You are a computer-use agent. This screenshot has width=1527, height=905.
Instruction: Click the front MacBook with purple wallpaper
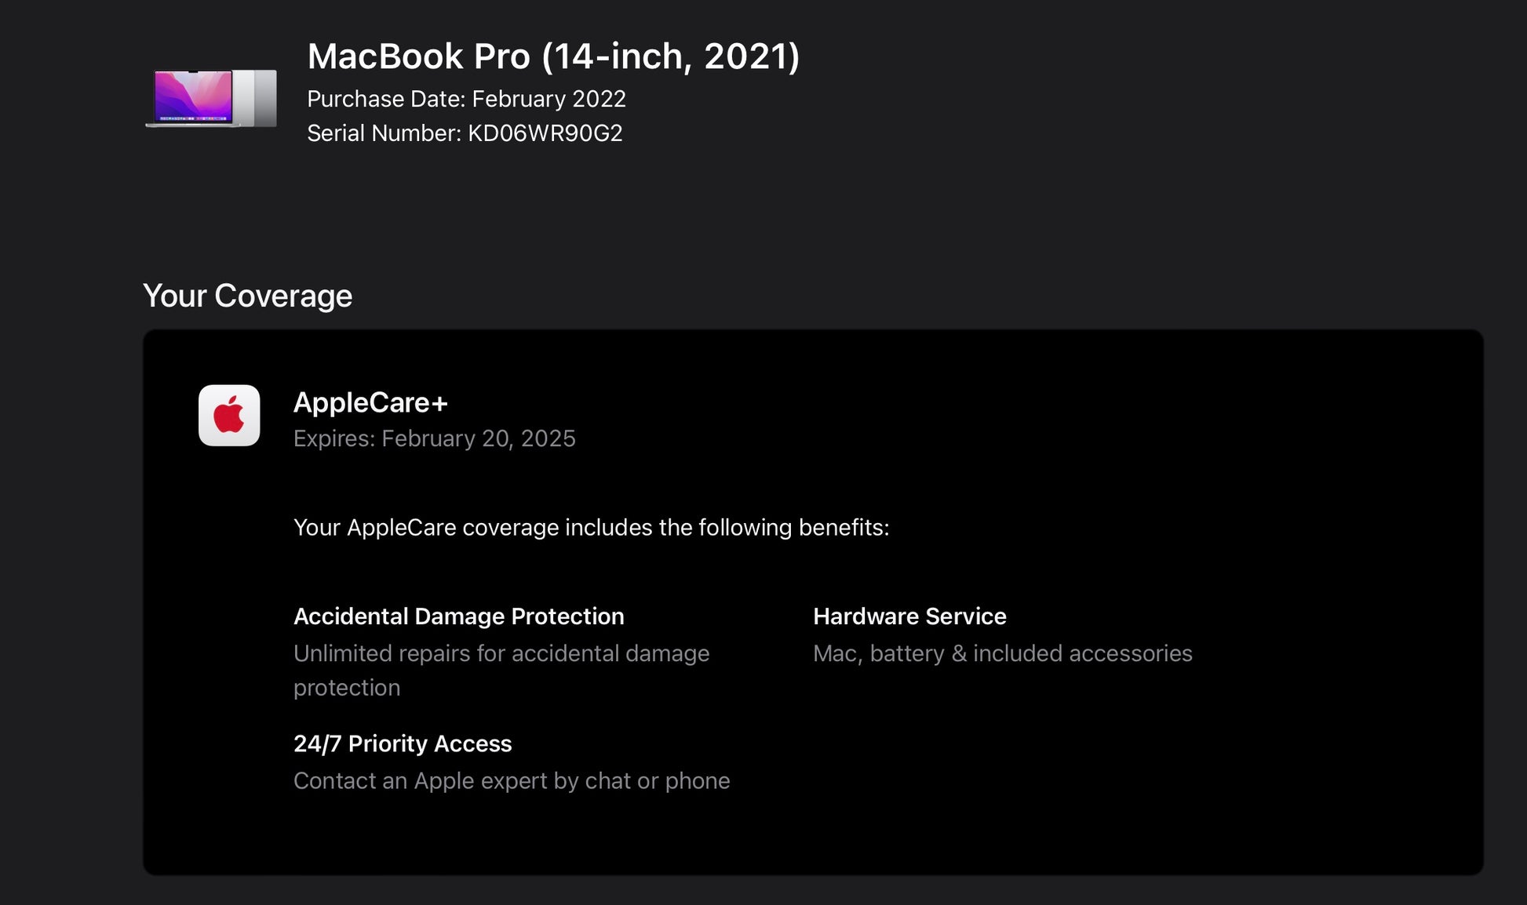[x=193, y=98]
